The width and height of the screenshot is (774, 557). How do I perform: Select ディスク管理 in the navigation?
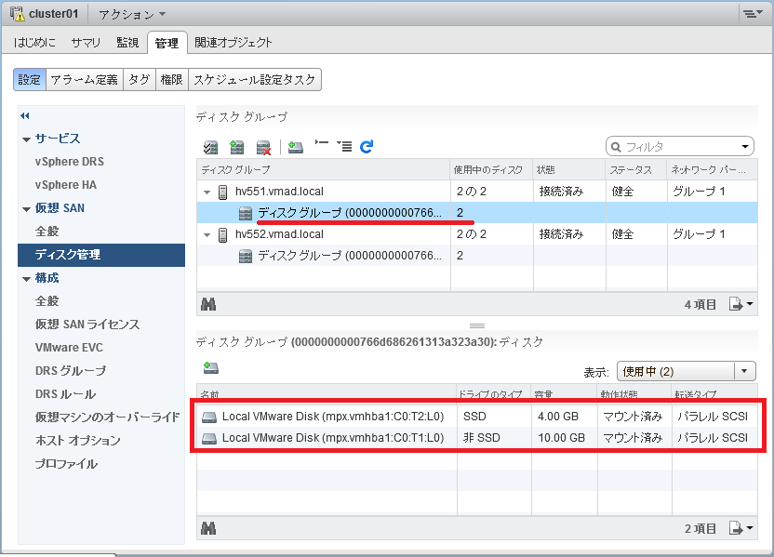[101, 255]
